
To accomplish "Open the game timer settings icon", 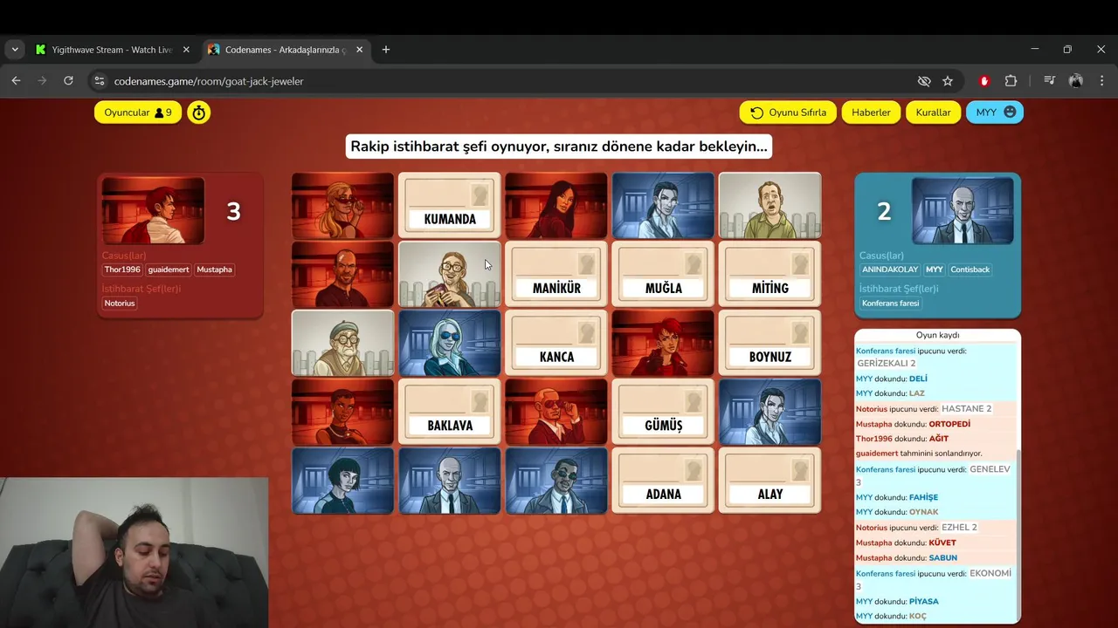I will pyautogui.click(x=199, y=113).
